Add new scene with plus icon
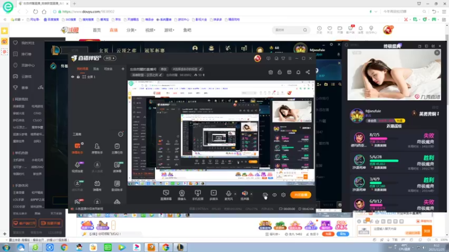Image resolution: width=449 pixels, height=252 pixels. (123, 69)
